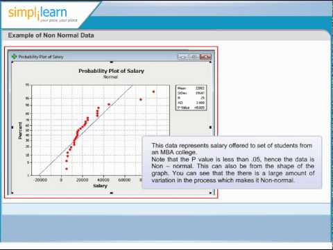The width and height of the screenshot is (333, 250).
Task: Click the "40000" x-axis tick label
Action: [x=103, y=180]
